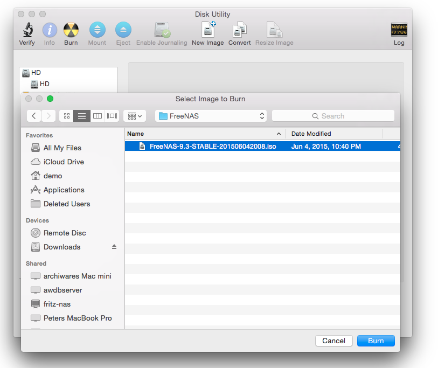Switch to list view
This screenshot has width=438, height=368.
pyautogui.click(x=82, y=116)
